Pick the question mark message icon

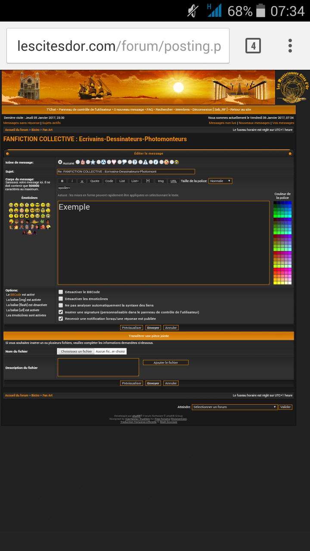[x=135, y=162]
